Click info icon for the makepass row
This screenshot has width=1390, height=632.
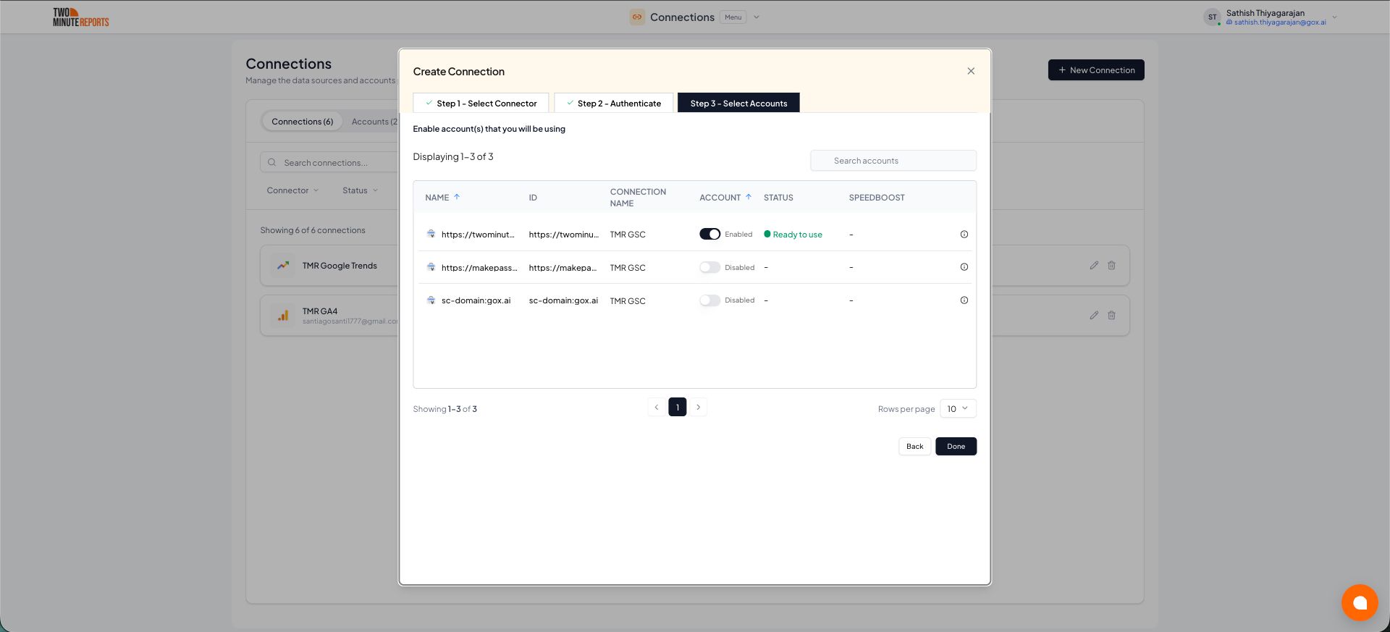coord(964,267)
